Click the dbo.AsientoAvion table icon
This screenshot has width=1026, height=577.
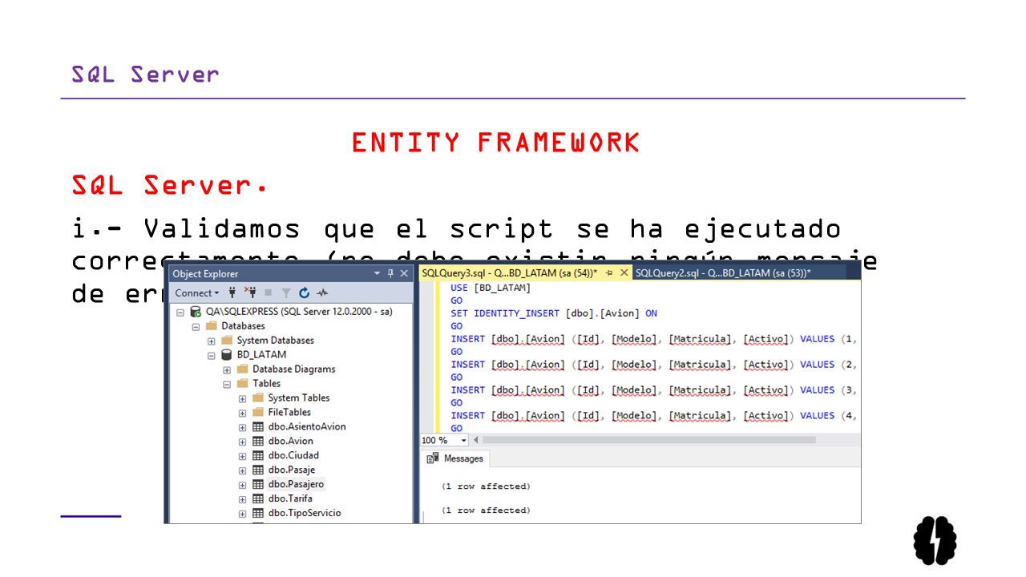258,426
